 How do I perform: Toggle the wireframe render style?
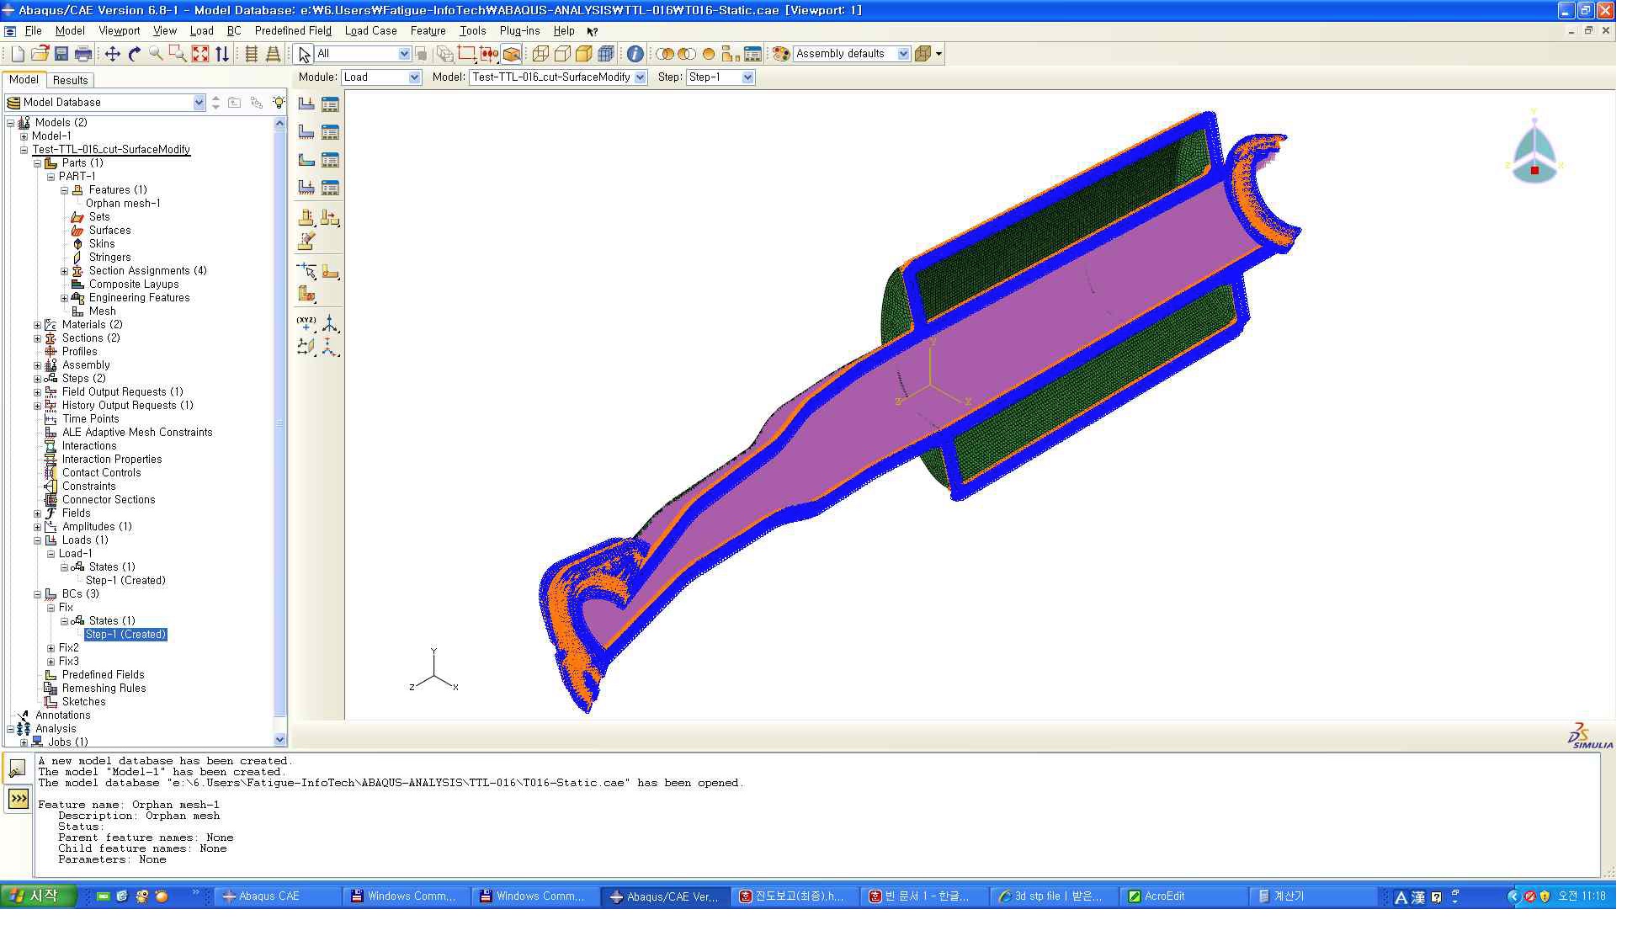pos(540,54)
